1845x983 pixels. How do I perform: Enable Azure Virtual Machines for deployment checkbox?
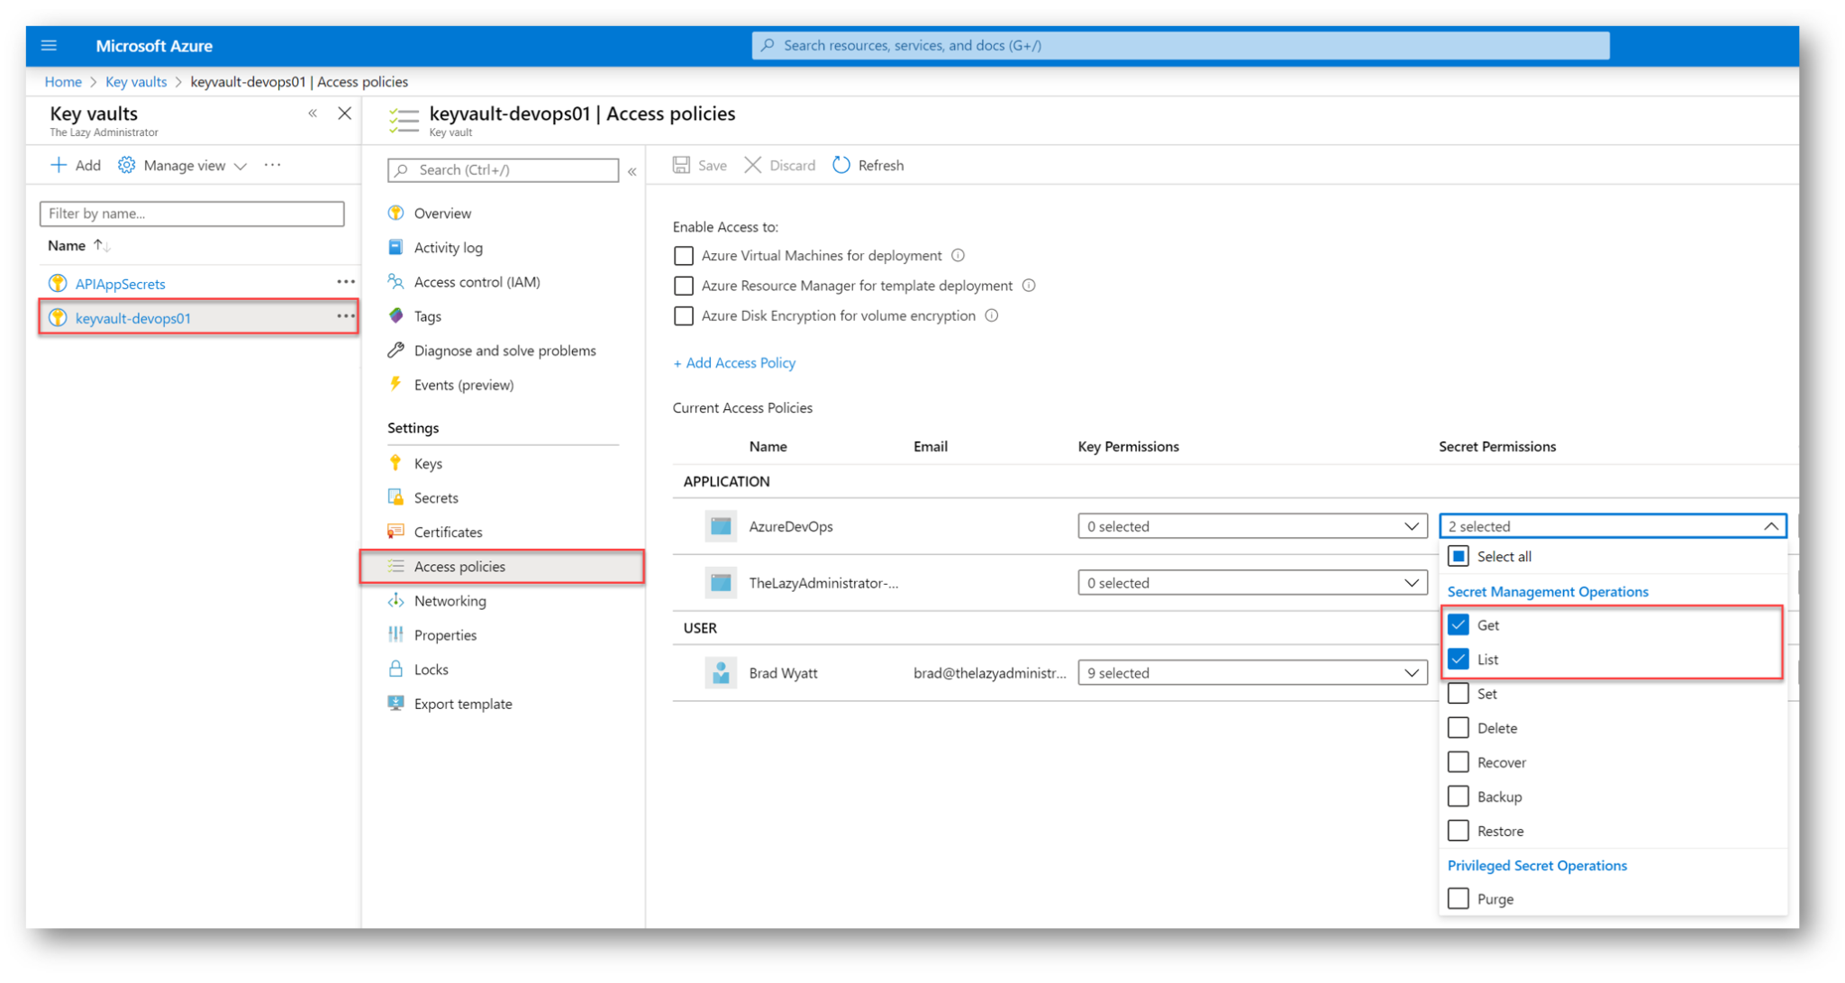pos(684,256)
